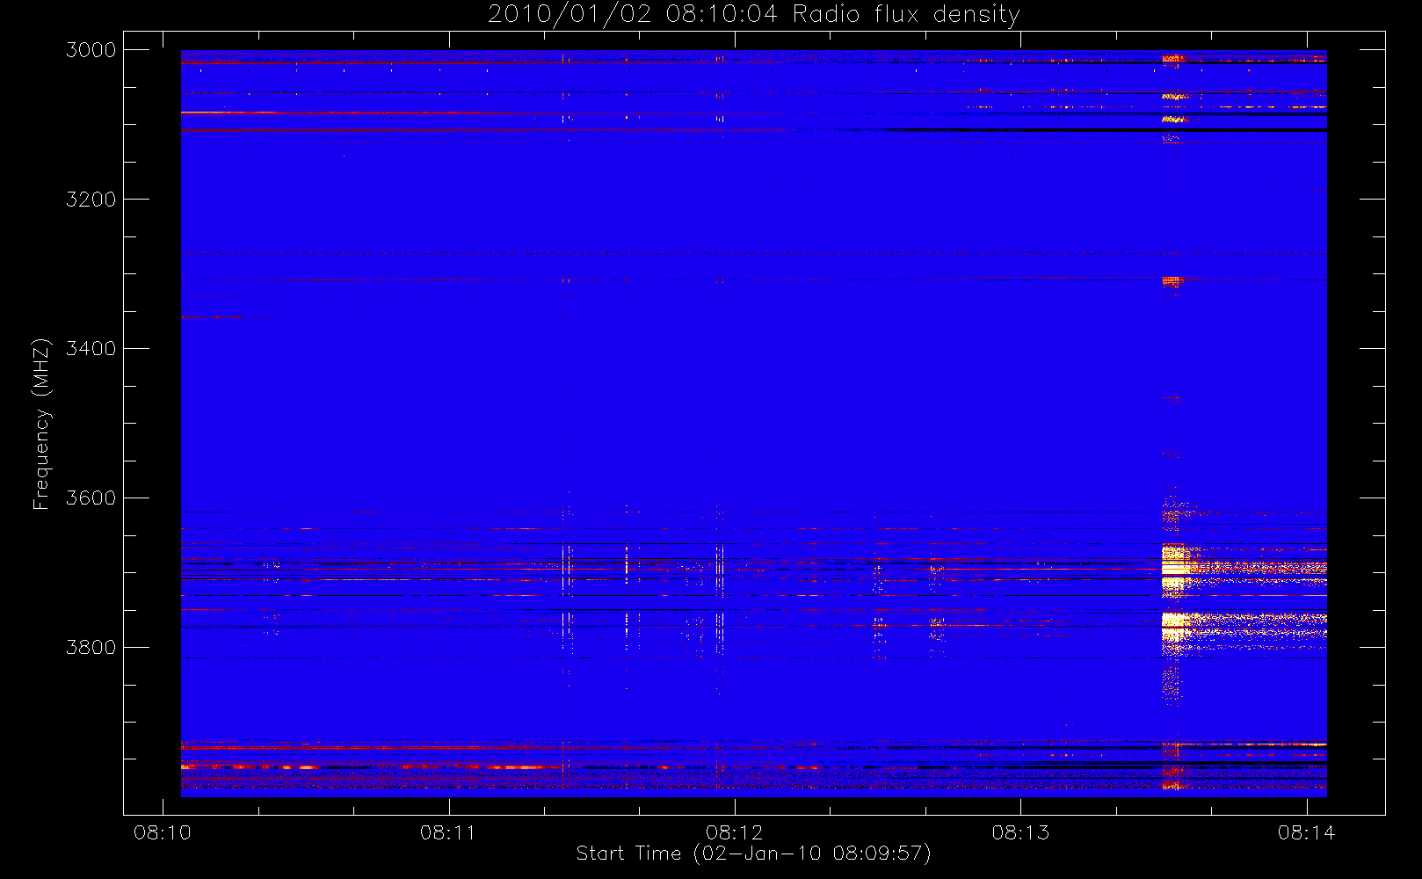Click the 08:13 time axis label
Screen dimensions: 1422x879
(1020, 832)
